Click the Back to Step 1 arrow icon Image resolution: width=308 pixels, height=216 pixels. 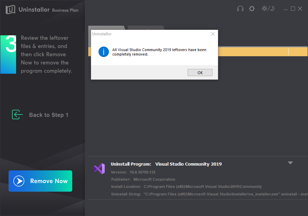[x=17, y=115]
